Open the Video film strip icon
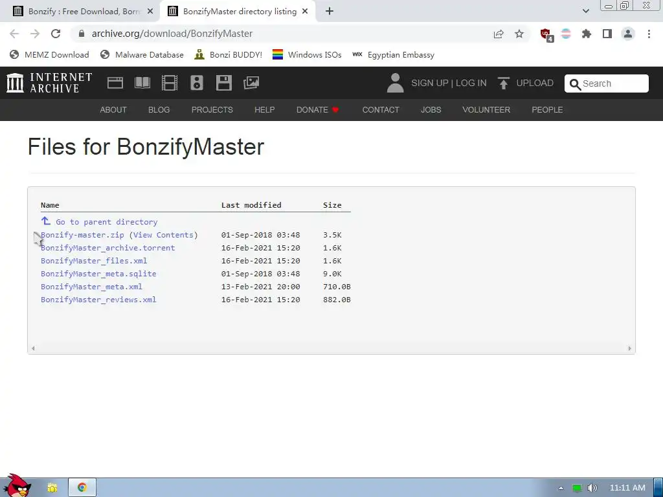The height and width of the screenshot is (497, 663). coord(170,83)
